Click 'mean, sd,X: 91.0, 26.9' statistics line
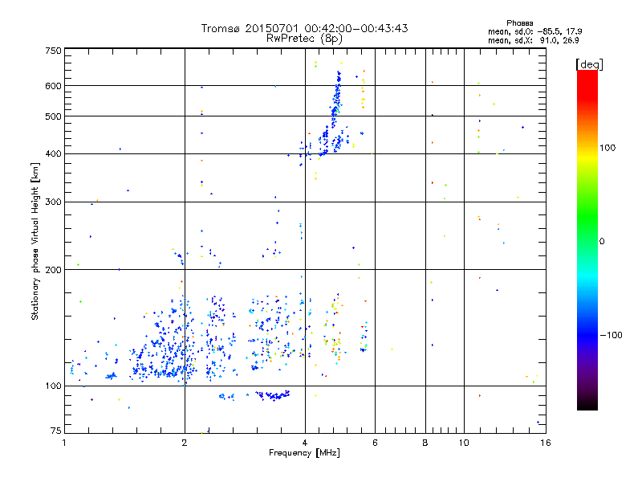 pos(534,41)
